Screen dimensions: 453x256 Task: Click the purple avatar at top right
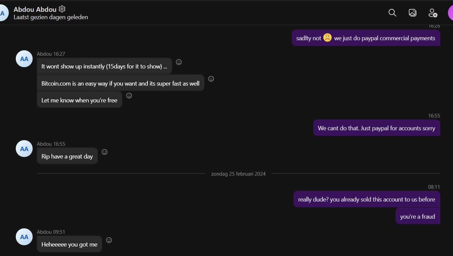(450, 13)
